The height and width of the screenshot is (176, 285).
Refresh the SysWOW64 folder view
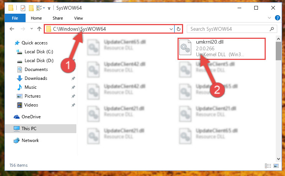tap(179, 29)
